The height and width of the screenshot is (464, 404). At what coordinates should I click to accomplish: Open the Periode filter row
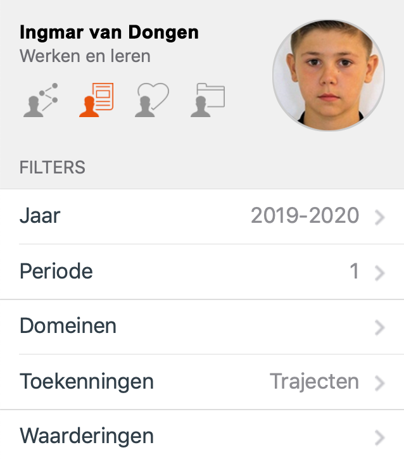pyautogui.click(x=202, y=272)
